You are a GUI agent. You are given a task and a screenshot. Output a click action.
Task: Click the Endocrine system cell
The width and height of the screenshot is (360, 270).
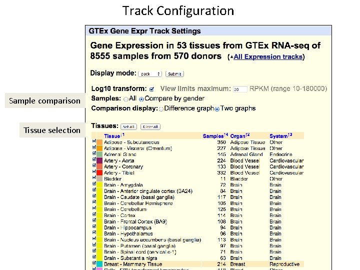click(x=281, y=154)
